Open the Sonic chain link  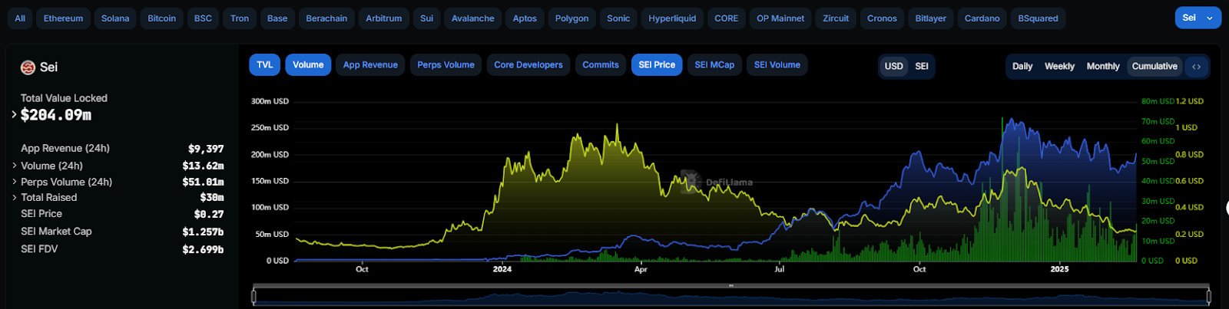(618, 18)
